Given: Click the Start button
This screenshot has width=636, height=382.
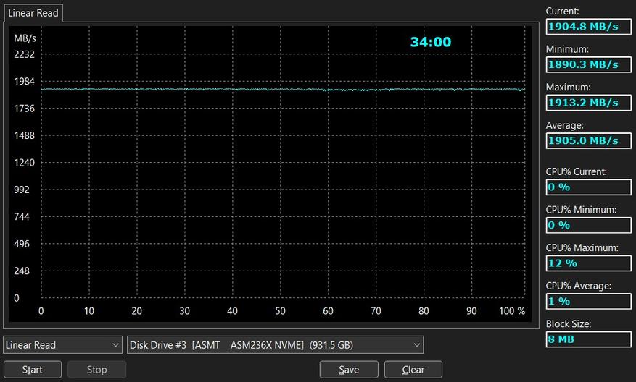Looking at the screenshot, I should coord(33,370).
